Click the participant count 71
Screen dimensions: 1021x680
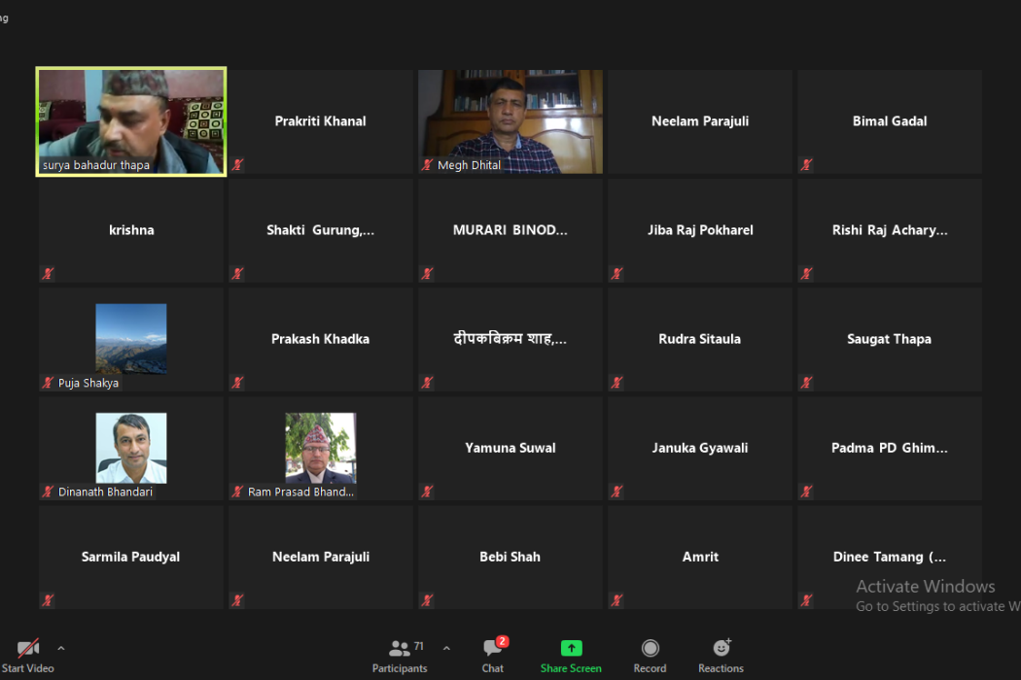[x=419, y=645]
